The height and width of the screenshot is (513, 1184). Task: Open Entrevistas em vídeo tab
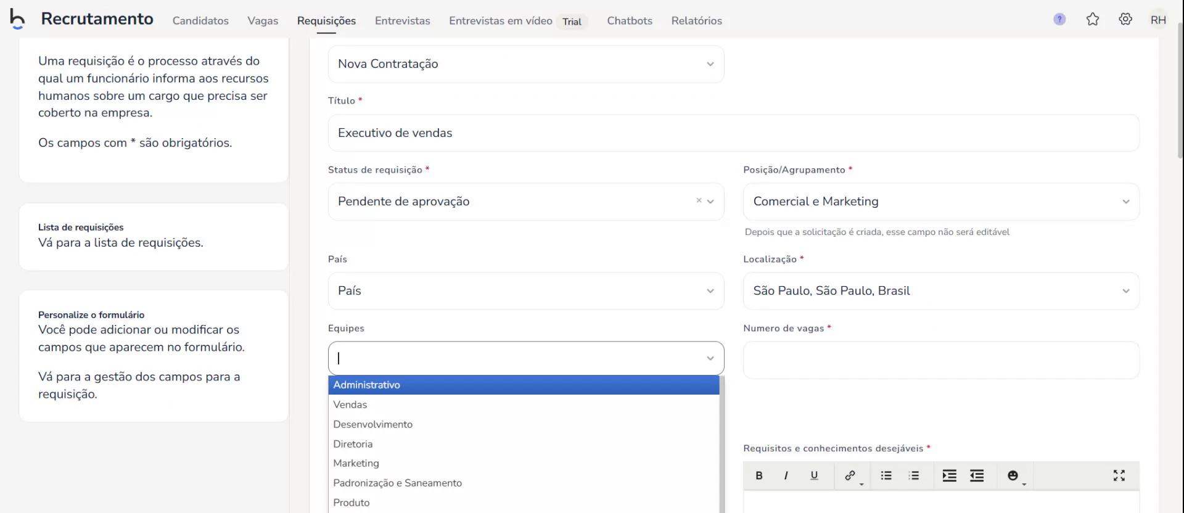click(500, 20)
